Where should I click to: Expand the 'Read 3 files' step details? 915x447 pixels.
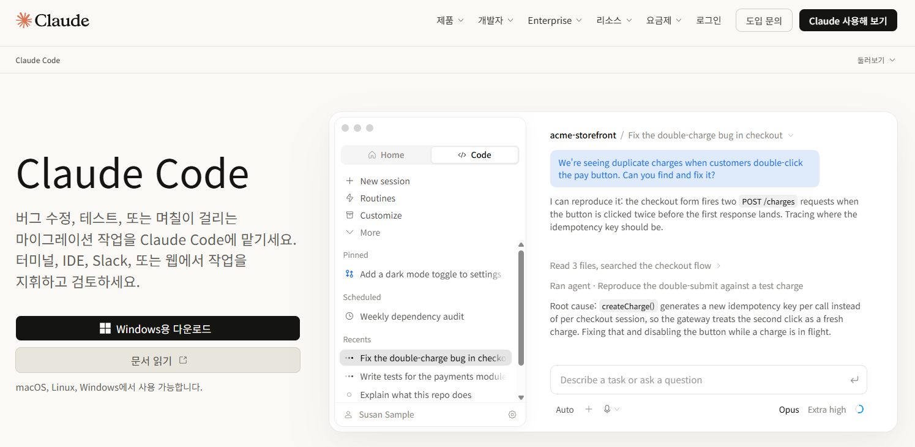point(636,266)
